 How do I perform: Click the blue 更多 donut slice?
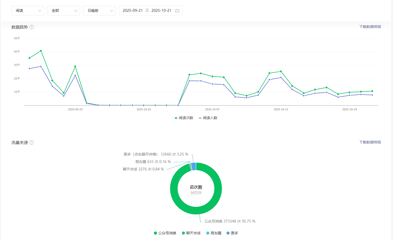click(194, 166)
